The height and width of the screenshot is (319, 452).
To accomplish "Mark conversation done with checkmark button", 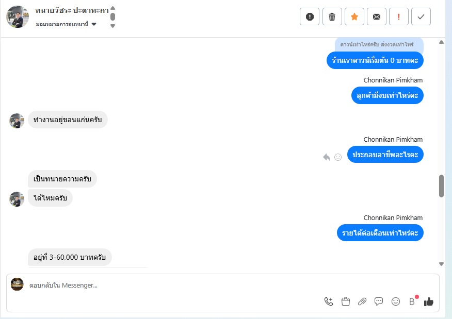I will 421,16.
